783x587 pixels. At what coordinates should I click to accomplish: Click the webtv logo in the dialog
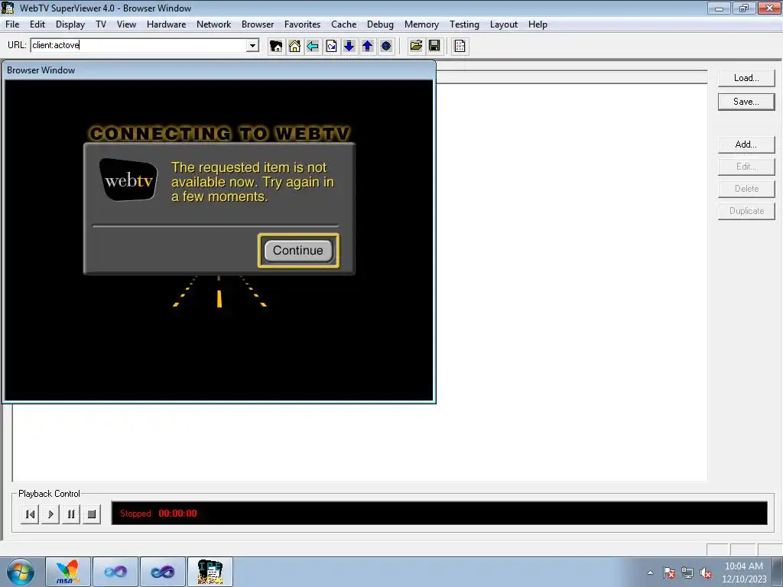(x=128, y=180)
